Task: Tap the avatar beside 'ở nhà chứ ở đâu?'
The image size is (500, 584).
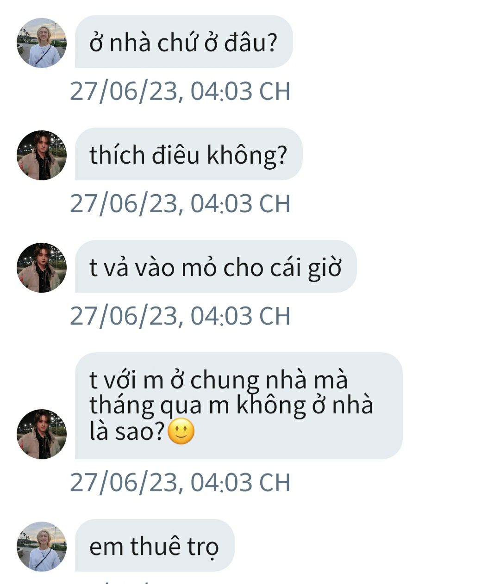Action: pos(42,43)
